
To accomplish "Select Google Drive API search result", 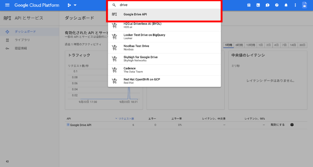I will pyautogui.click(x=164, y=14).
